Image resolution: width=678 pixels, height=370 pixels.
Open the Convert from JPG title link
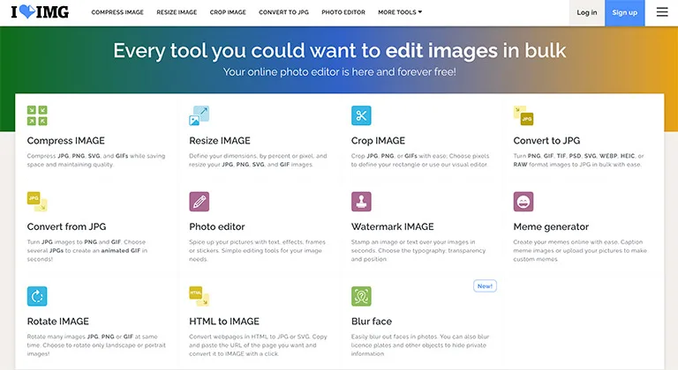66,226
